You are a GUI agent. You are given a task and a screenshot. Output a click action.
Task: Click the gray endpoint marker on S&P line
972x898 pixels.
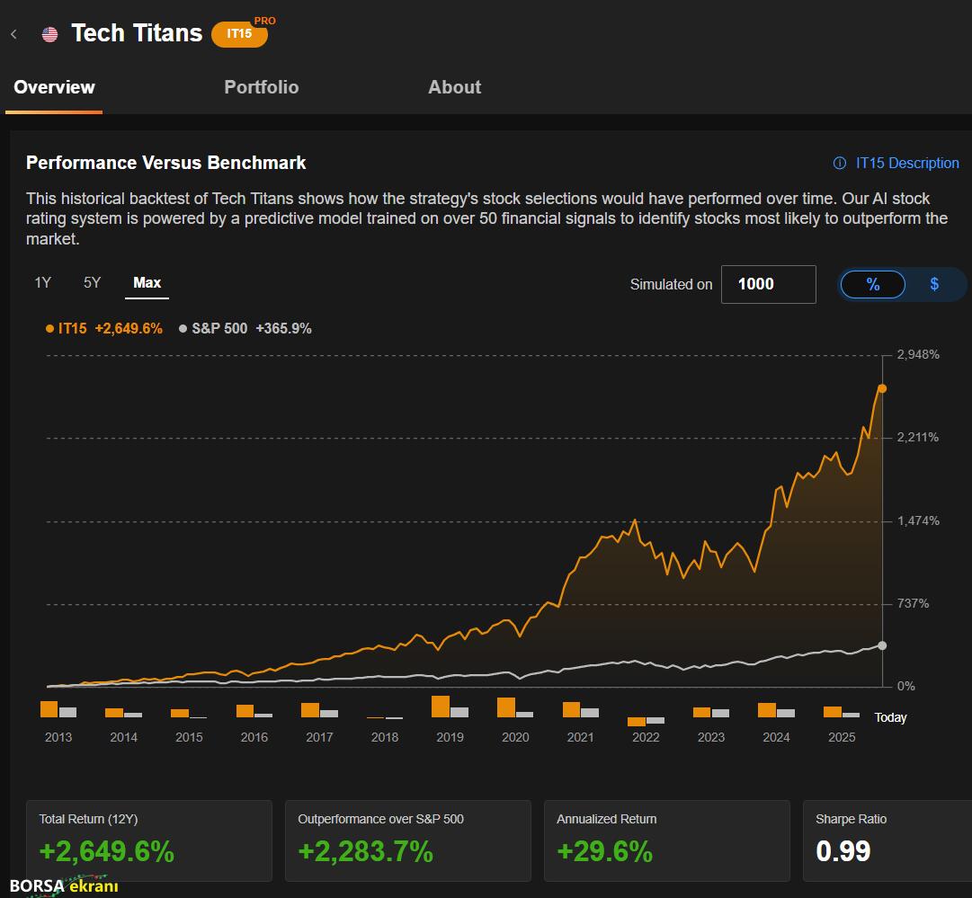(x=882, y=645)
